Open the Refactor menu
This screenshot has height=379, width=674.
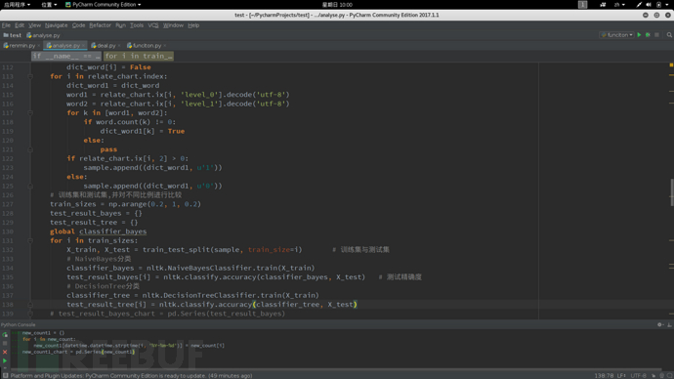[x=100, y=25]
